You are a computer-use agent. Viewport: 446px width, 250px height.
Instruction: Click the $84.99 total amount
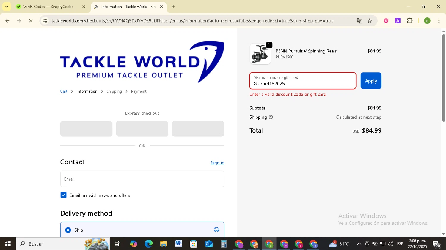371,130
